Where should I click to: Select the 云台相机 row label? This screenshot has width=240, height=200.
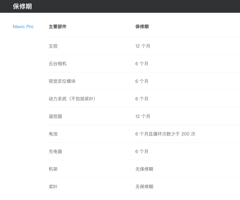click(x=58, y=64)
